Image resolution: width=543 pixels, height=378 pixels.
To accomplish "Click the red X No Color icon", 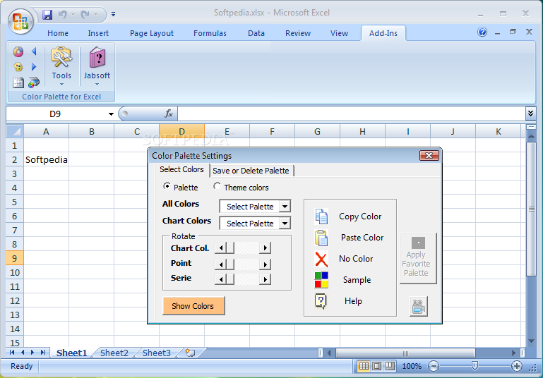I will [321, 259].
